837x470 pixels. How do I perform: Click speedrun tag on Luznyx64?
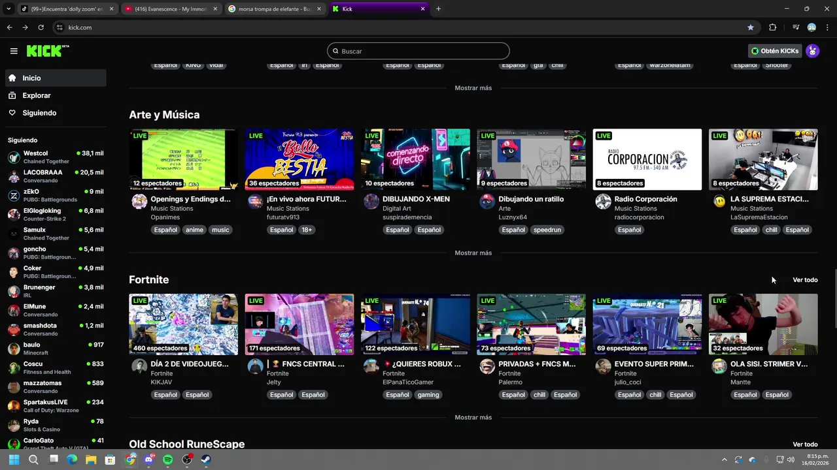(547, 230)
